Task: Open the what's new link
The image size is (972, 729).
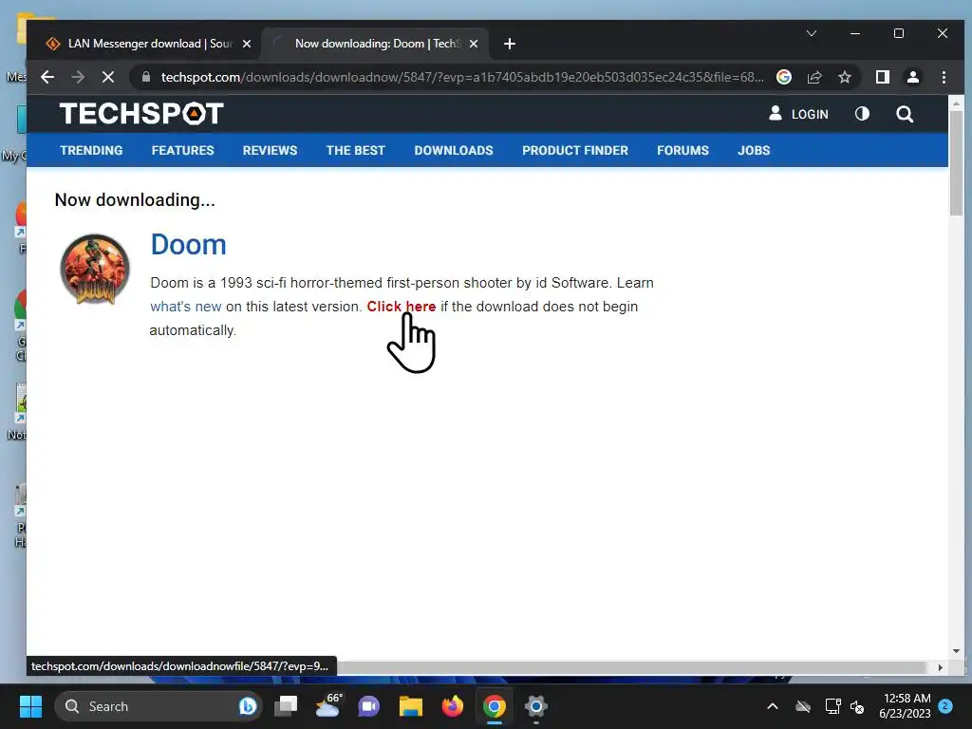Action: [x=186, y=307]
